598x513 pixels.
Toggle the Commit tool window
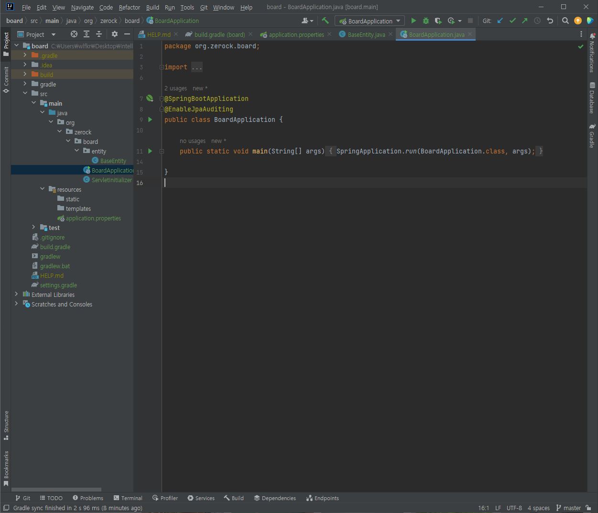[6, 79]
